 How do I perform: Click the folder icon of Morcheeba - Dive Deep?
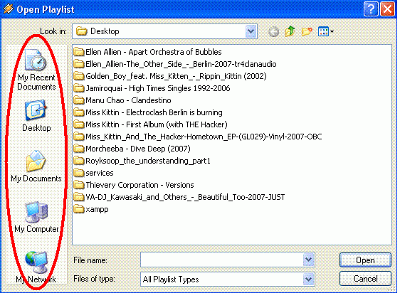(x=79, y=149)
